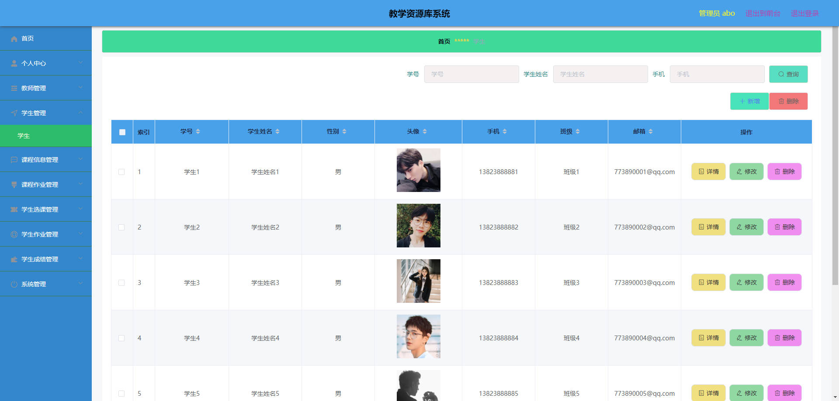Image resolution: width=839 pixels, height=401 pixels.
Task: Open the 课程信息管理 sidebar menu
Action: [46, 160]
